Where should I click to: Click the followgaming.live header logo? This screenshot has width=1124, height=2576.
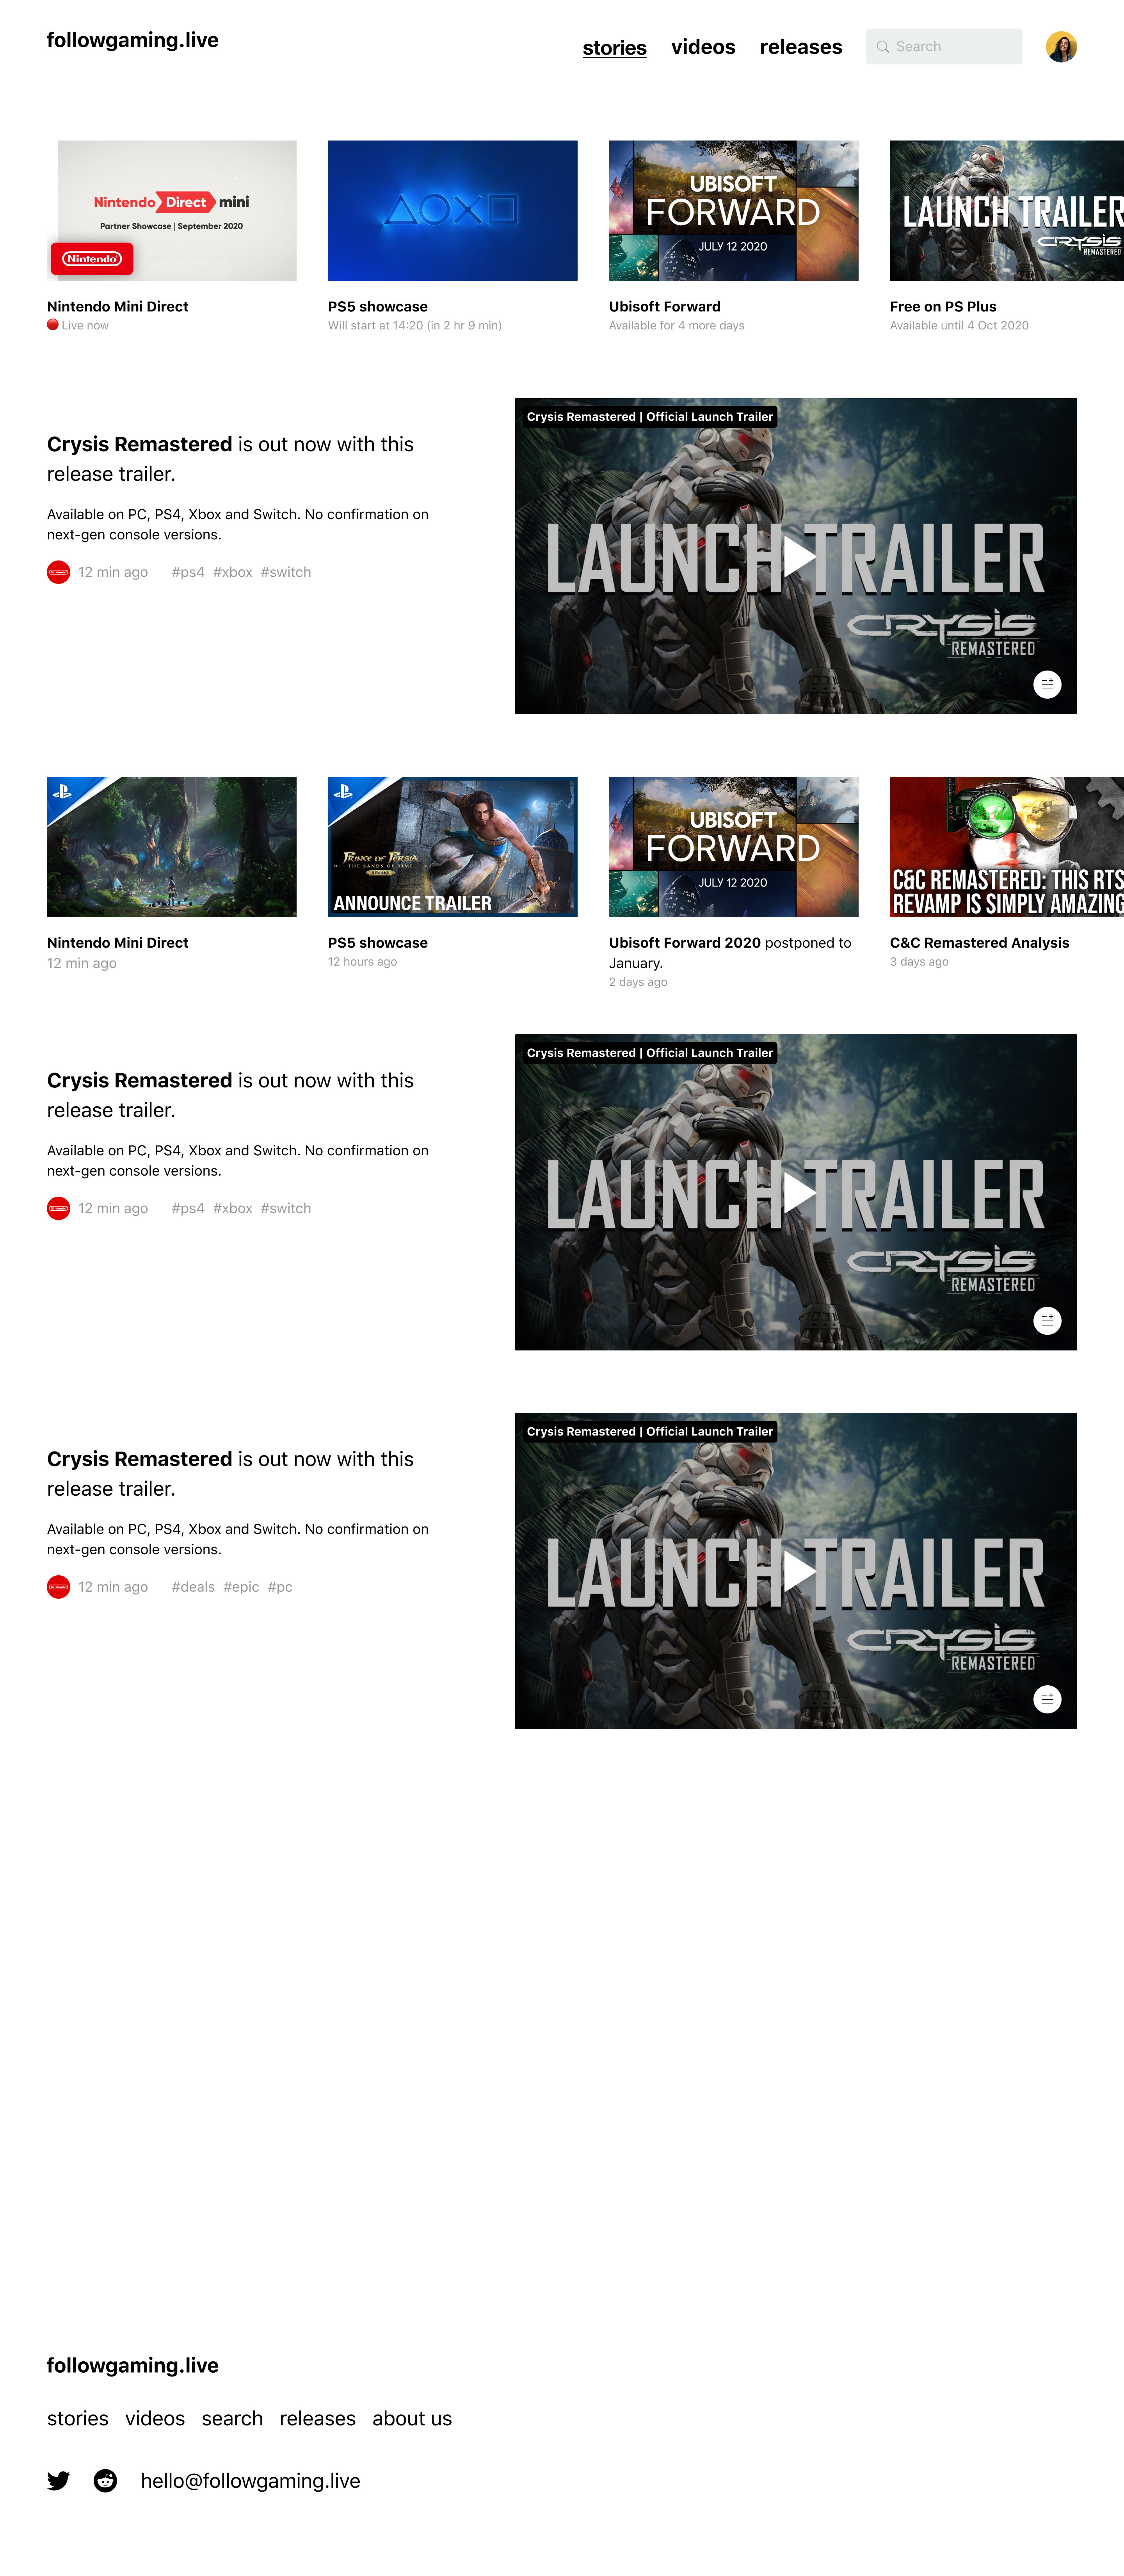[133, 40]
